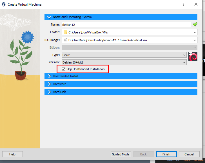Open the Type dropdown showing Linux
Screen dimensions: 205x163
coord(124,55)
